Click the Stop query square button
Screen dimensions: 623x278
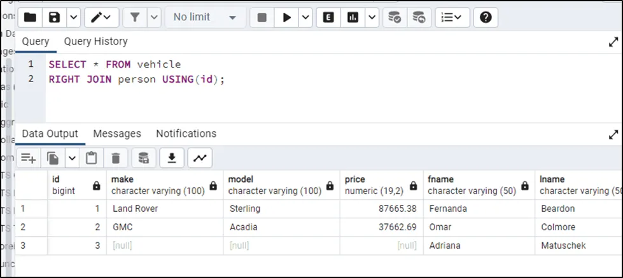click(262, 18)
